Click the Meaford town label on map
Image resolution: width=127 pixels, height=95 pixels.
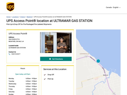(x=106, y=75)
